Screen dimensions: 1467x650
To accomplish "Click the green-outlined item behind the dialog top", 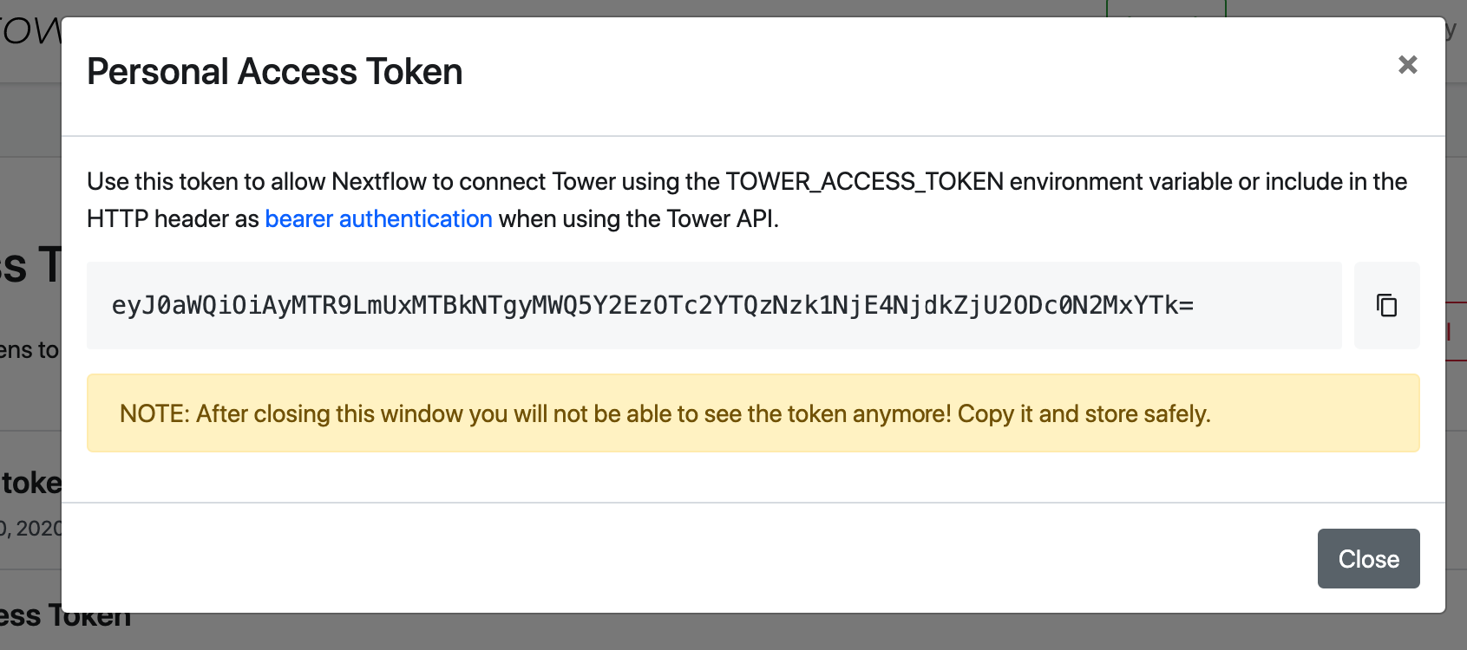I will pos(1165,9).
